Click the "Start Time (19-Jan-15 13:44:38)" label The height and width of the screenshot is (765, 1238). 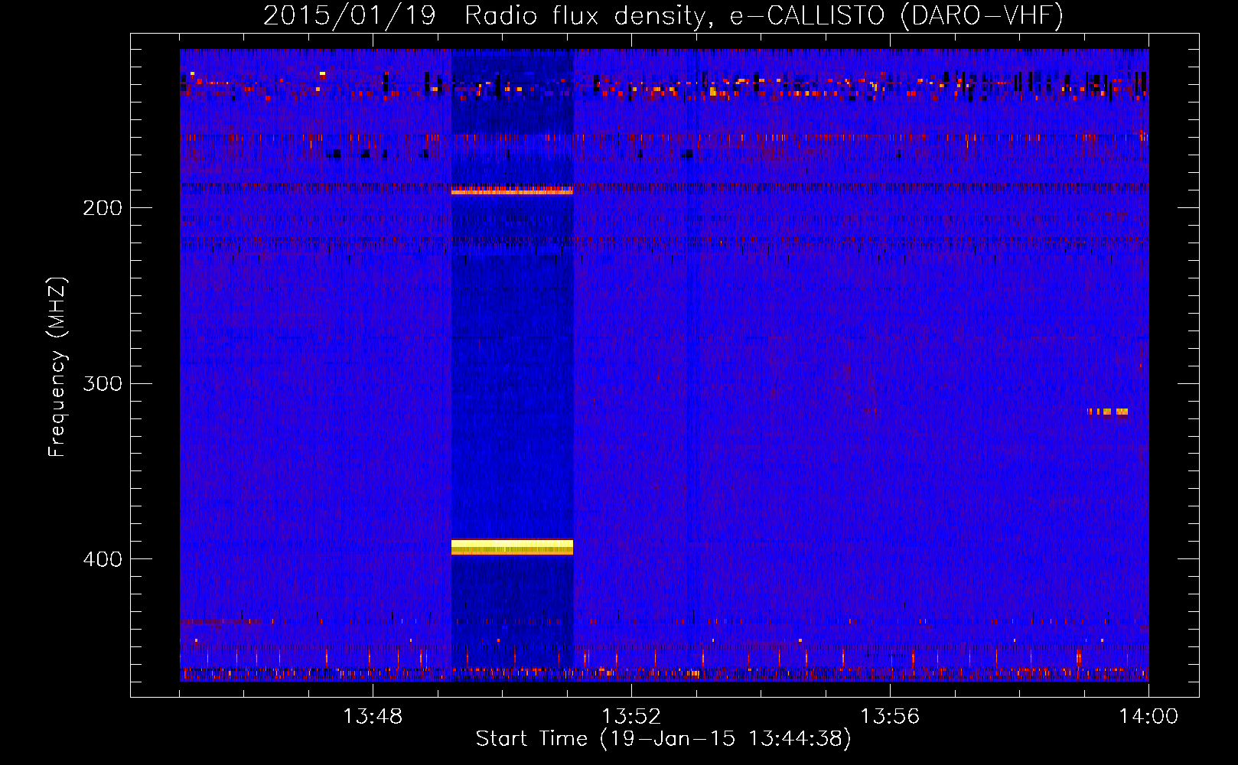(663, 739)
